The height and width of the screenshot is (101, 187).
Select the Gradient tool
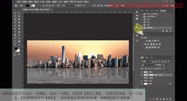[15, 32]
